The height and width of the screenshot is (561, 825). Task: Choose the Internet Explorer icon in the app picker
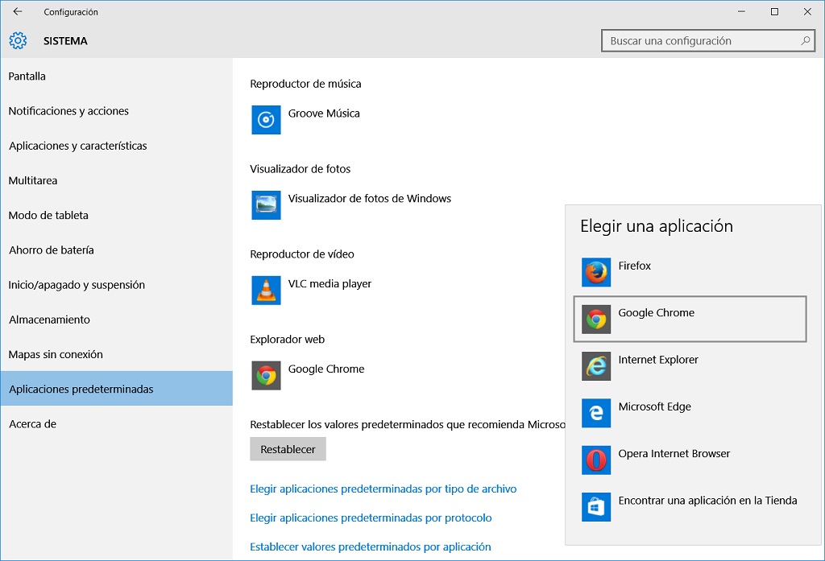coord(596,366)
